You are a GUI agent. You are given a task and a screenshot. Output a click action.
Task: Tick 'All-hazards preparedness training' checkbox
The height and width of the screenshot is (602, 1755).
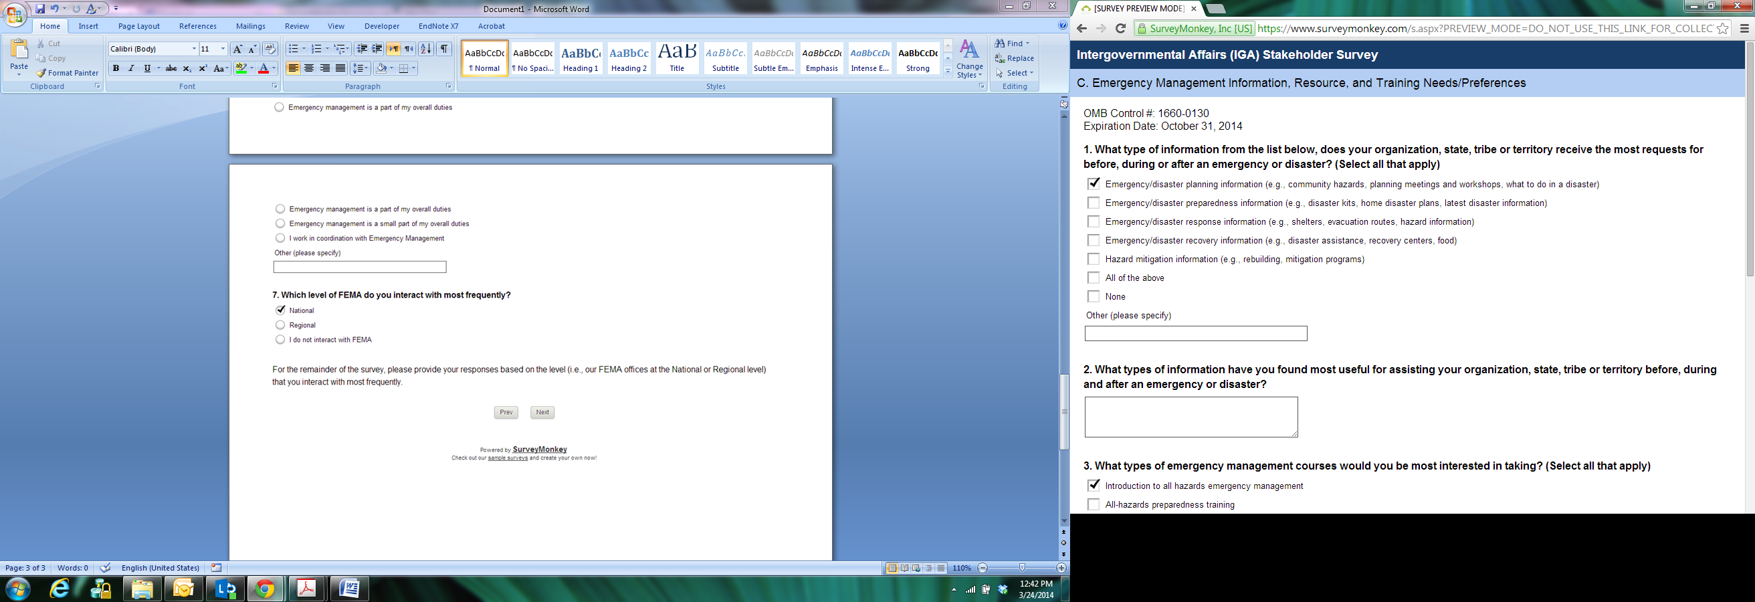tap(1094, 504)
